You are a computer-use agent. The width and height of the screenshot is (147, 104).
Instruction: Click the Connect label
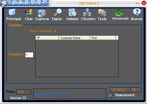(x=16, y=54)
